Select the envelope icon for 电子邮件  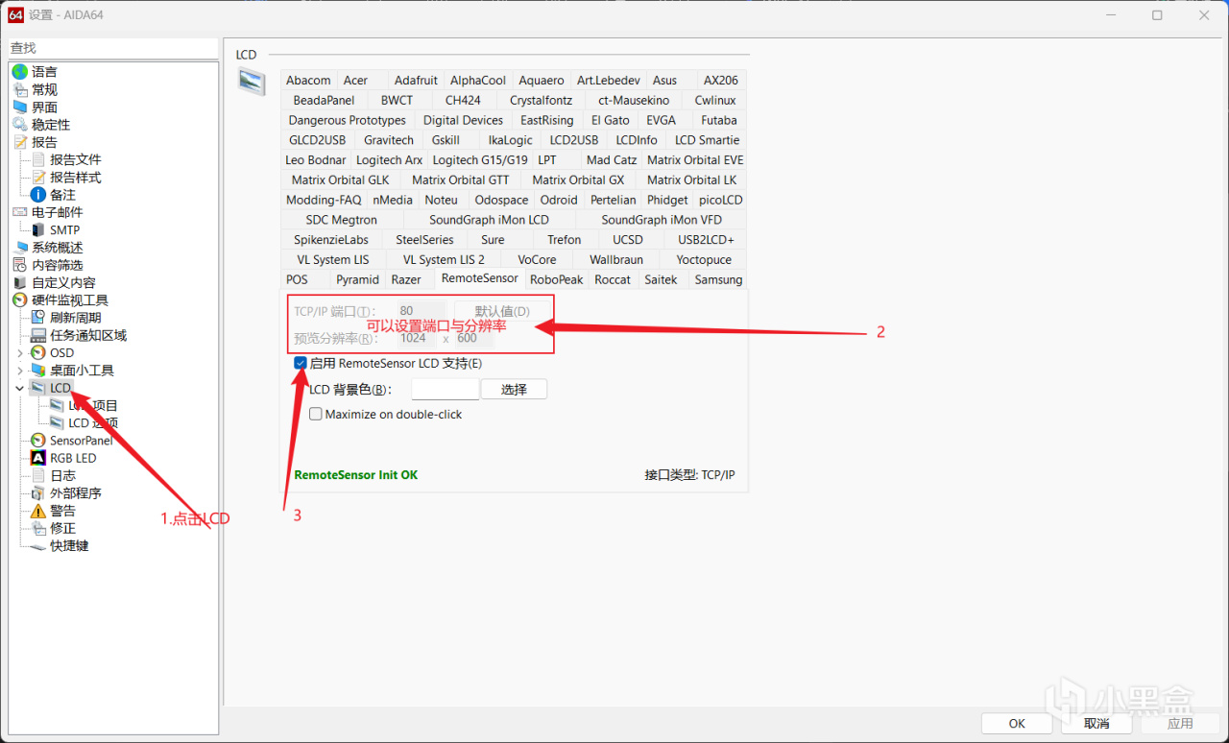click(20, 212)
